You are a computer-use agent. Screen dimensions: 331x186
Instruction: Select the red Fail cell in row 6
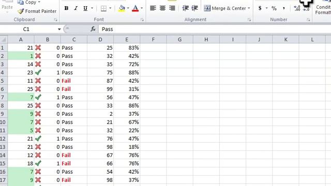coord(74,89)
